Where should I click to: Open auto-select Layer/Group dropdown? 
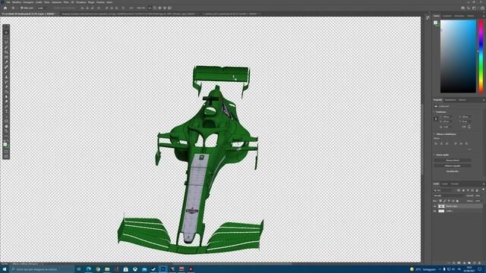pos(43,8)
